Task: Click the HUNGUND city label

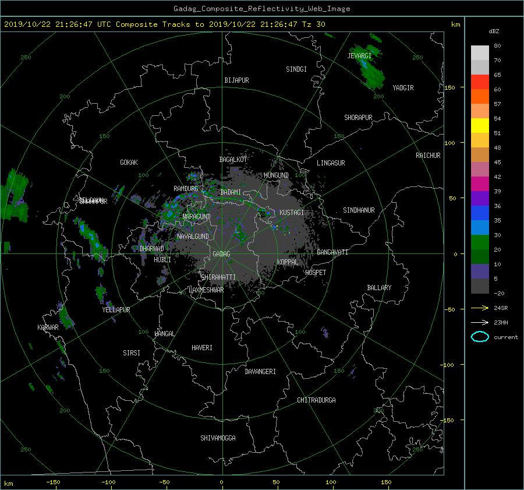Action: point(276,175)
